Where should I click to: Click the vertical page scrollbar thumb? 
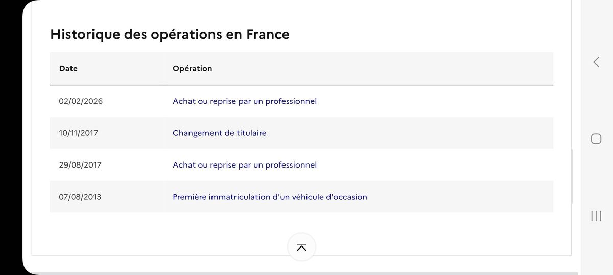pos(571,176)
